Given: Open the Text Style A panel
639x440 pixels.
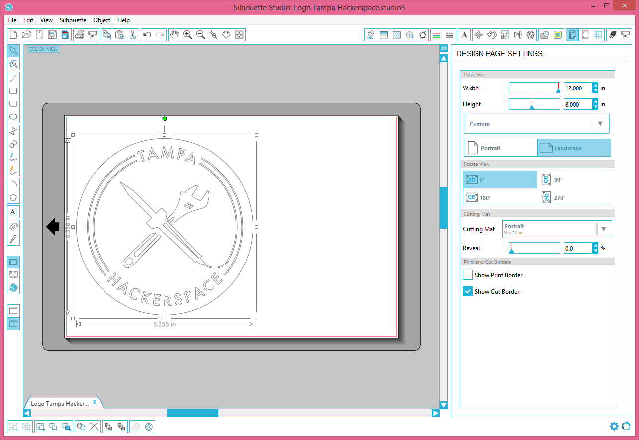Looking at the screenshot, I should [x=464, y=35].
